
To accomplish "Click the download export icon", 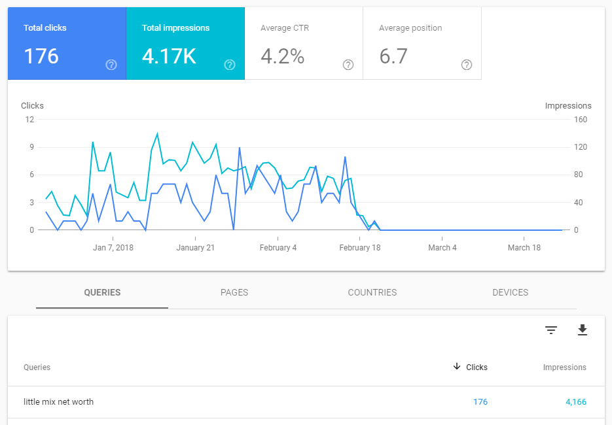I will pyautogui.click(x=583, y=331).
